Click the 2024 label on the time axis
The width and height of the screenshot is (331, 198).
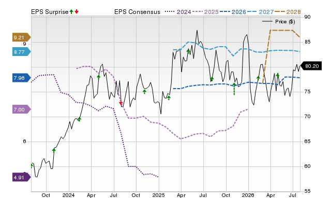[x=68, y=195]
